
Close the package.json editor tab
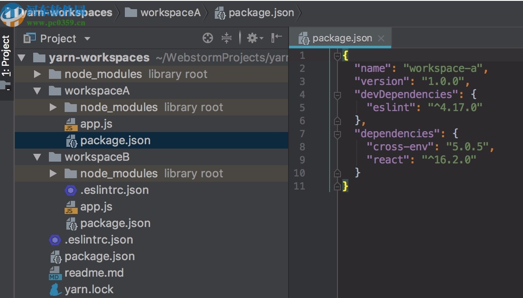(x=382, y=38)
